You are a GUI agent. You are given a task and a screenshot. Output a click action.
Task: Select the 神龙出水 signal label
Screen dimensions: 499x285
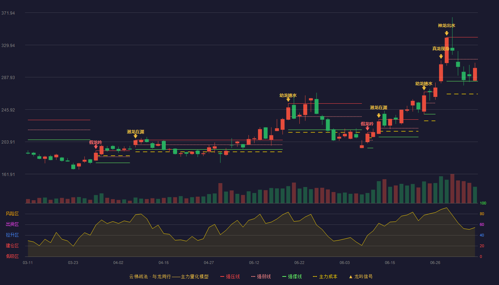click(447, 26)
